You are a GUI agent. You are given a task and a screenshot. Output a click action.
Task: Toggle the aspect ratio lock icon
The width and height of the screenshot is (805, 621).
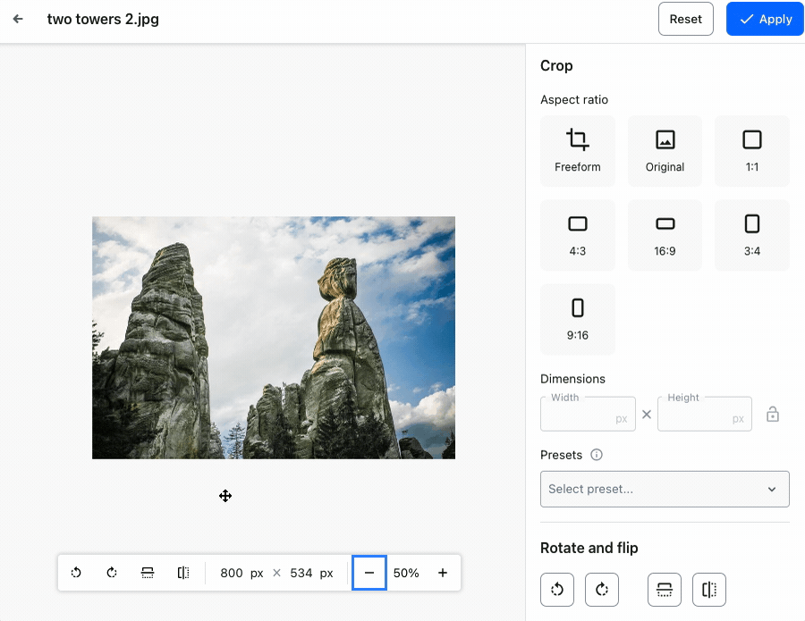(773, 415)
